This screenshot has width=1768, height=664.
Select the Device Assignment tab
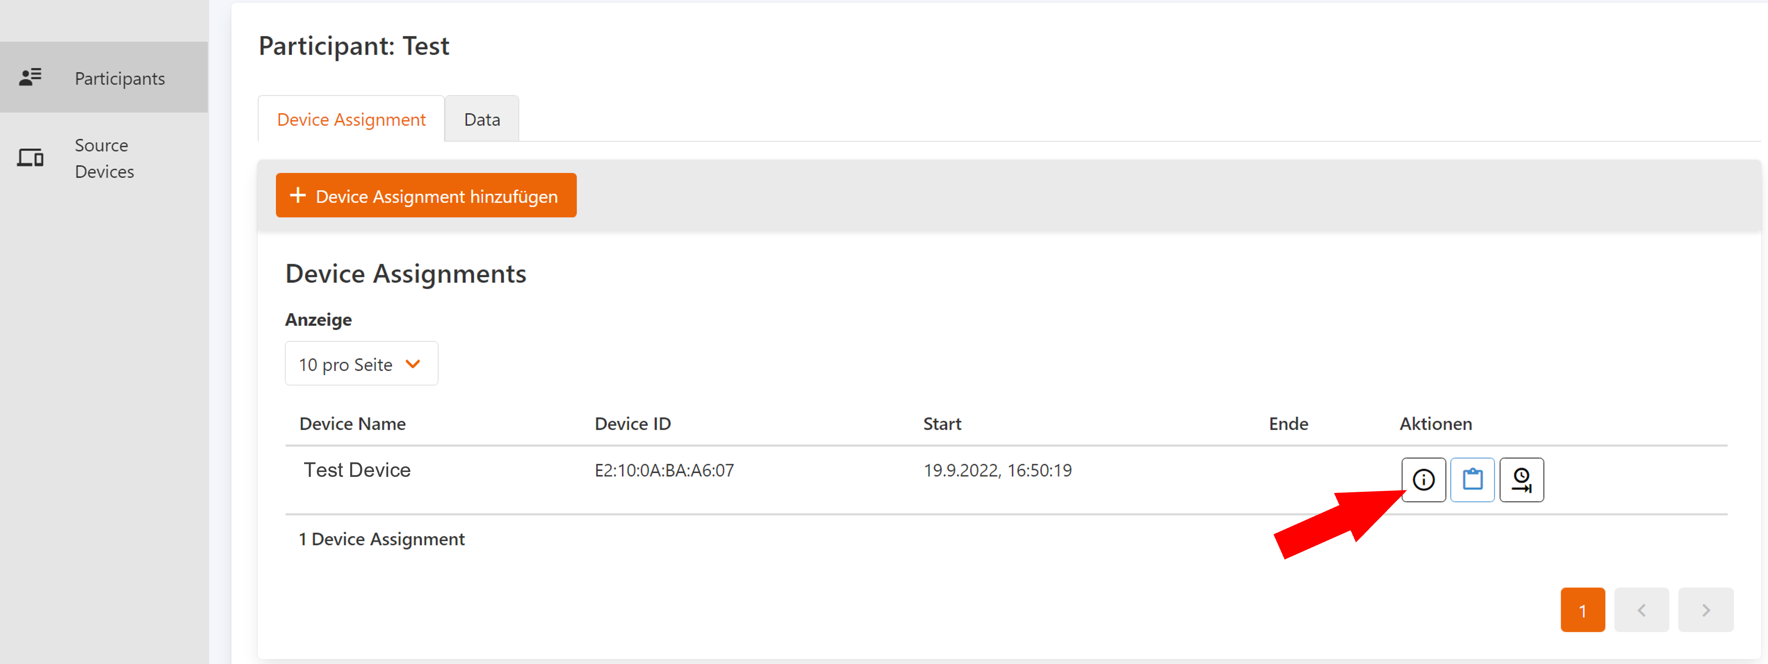click(x=351, y=119)
